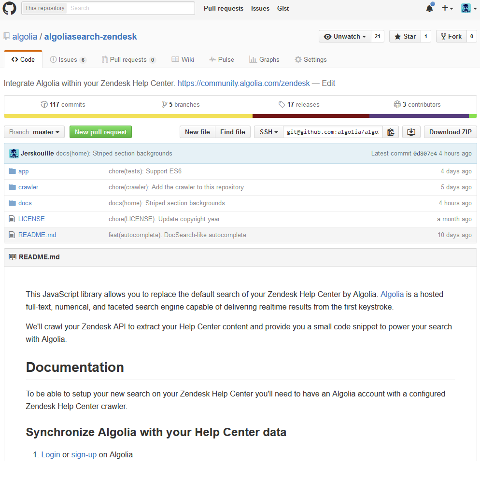The width and height of the screenshot is (480, 480).
Task: Switch to the Issues tab
Action: [x=68, y=60]
